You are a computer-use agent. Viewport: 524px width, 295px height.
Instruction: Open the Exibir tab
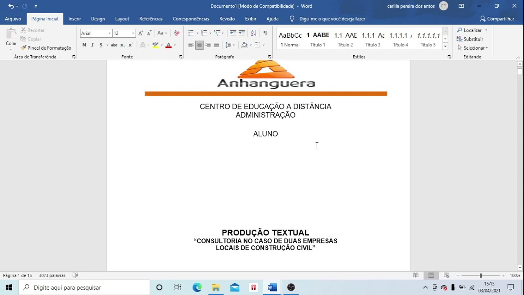(251, 19)
